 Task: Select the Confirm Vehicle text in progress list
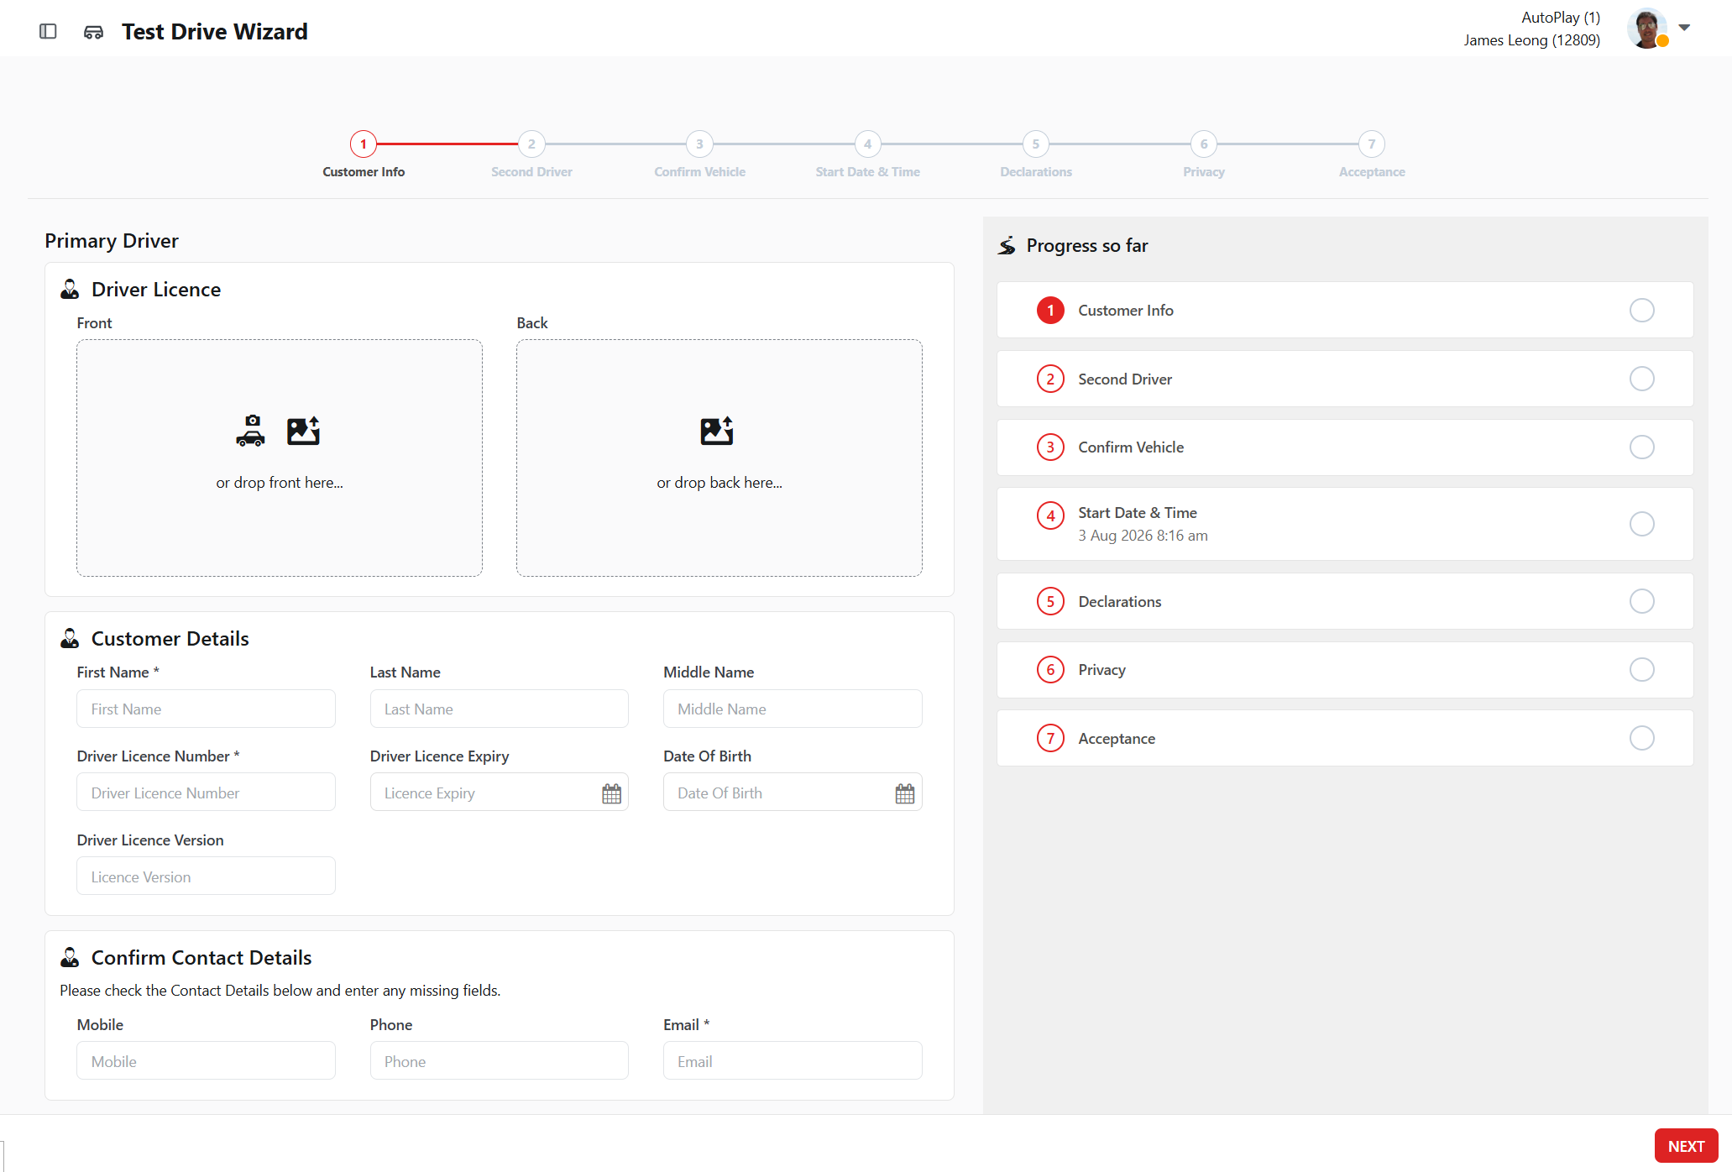[1131, 447]
